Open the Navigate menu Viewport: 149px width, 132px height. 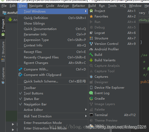point(36,6)
